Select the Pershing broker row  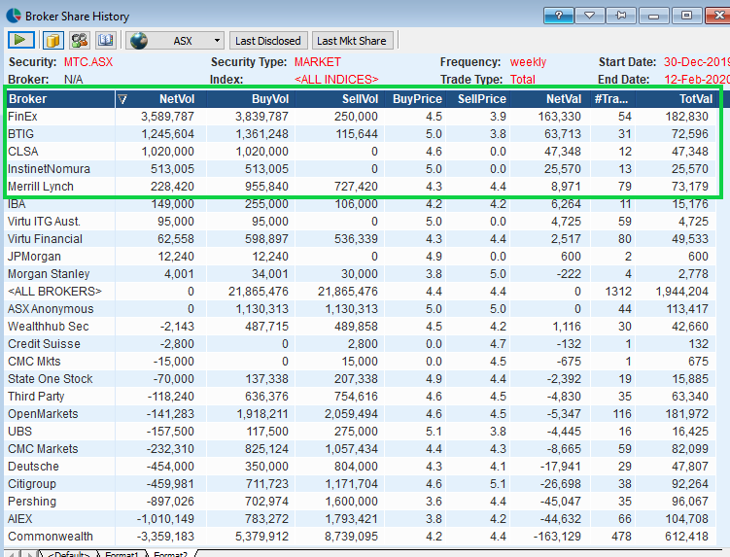click(x=362, y=502)
